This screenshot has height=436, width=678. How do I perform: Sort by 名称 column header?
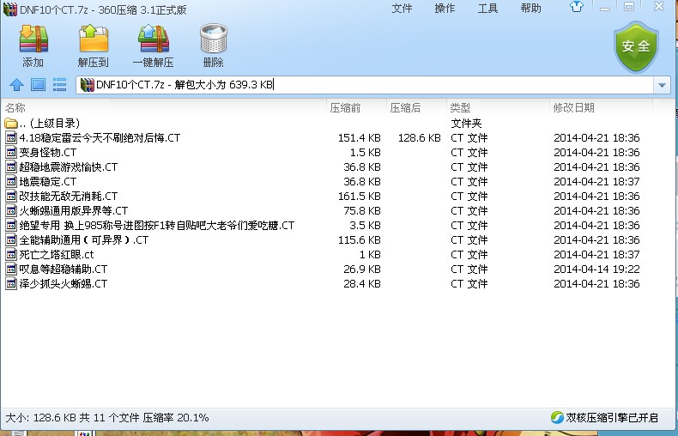164,107
